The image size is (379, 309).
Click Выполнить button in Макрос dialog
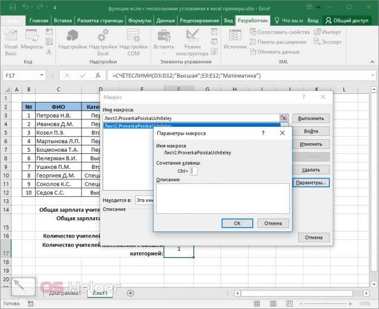(311, 118)
